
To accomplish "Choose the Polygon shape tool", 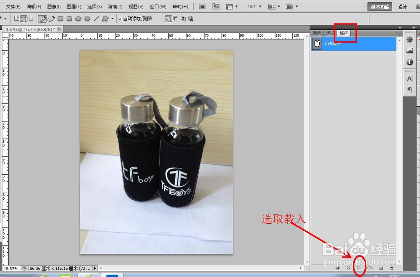I will (x=87, y=19).
